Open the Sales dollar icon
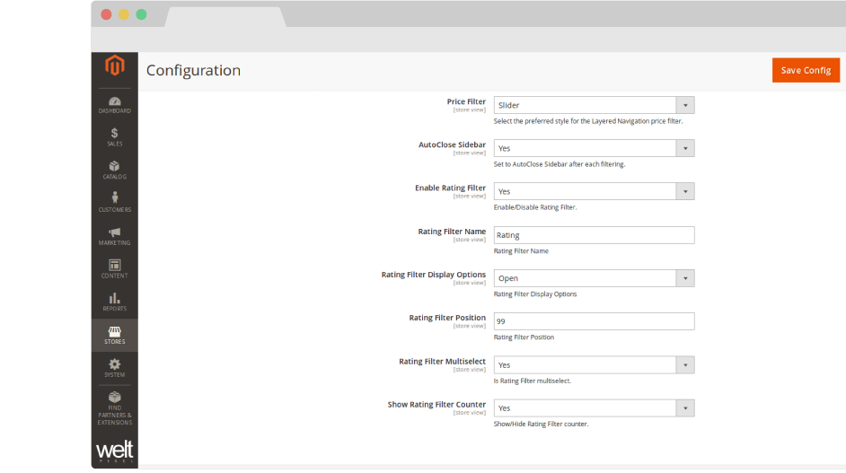Image resolution: width=846 pixels, height=473 pixels. [114, 136]
